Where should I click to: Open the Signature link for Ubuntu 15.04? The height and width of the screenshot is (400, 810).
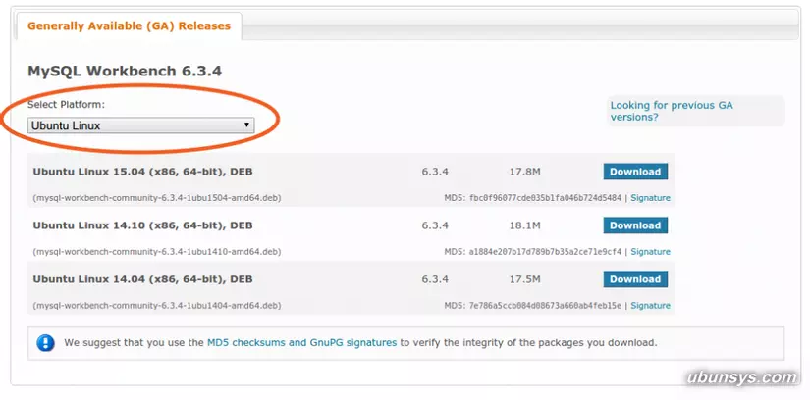point(650,198)
